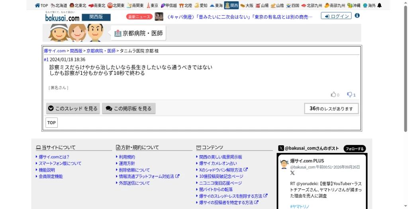Select the 海外 region
Viewport: 408px width, 209px height.
pos(369,5)
